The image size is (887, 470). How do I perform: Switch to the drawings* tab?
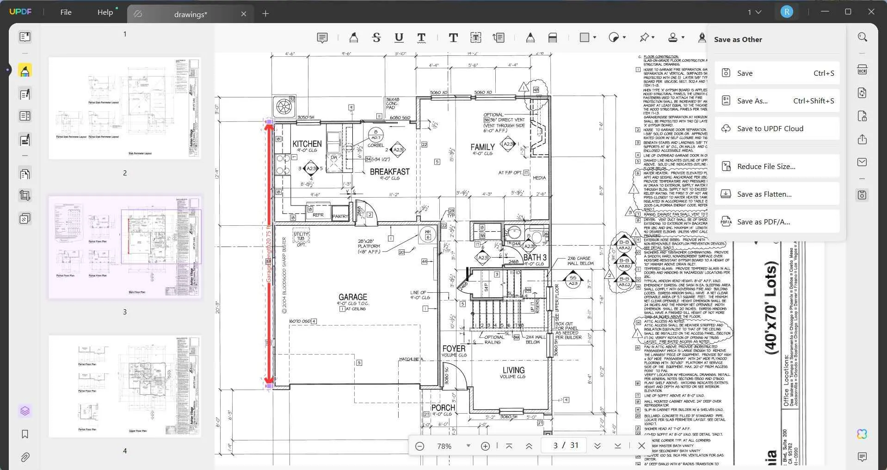click(x=190, y=14)
